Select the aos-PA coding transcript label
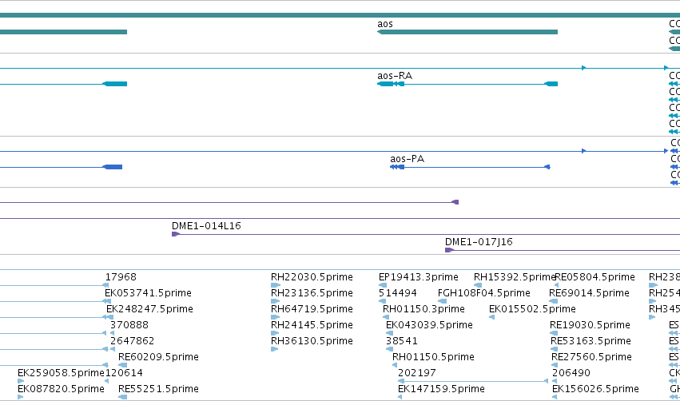The image size is (680, 401). (x=407, y=159)
